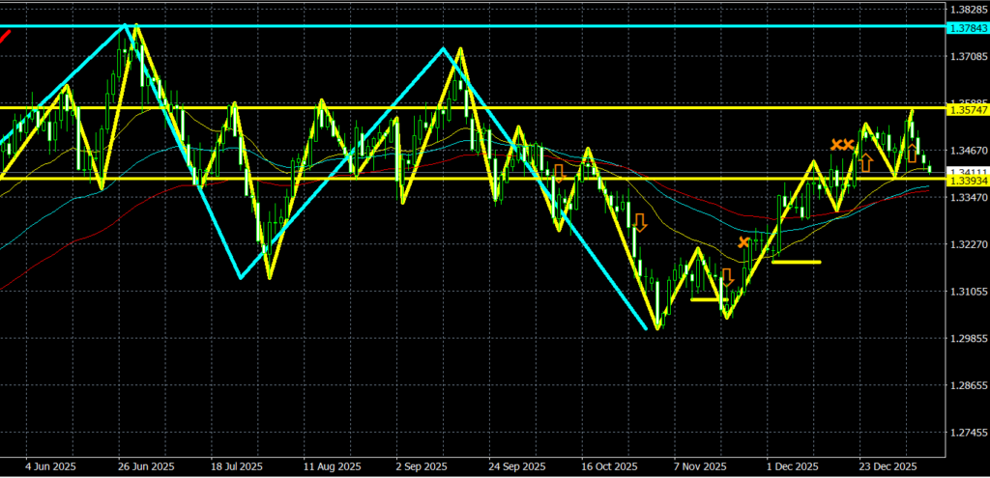The width and height of the screenshot is (990, 478).
Task: Click the short yellow horizontal line near 1 Dec
Action: coord(796,262)
